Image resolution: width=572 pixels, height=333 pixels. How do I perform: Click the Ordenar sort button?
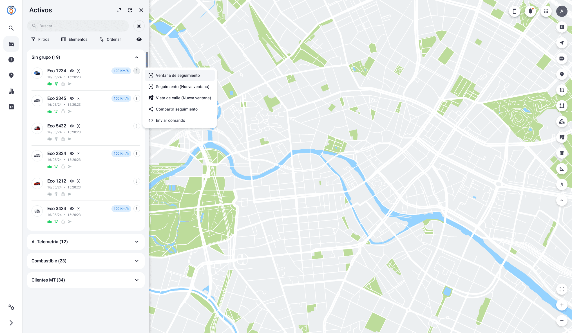tap(110, 39)
